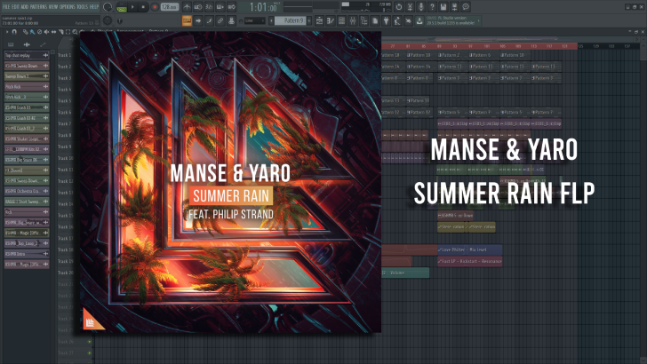
Task: Select 'KSHMR Intro' clip in picker
Action: [x=27, y=254]
